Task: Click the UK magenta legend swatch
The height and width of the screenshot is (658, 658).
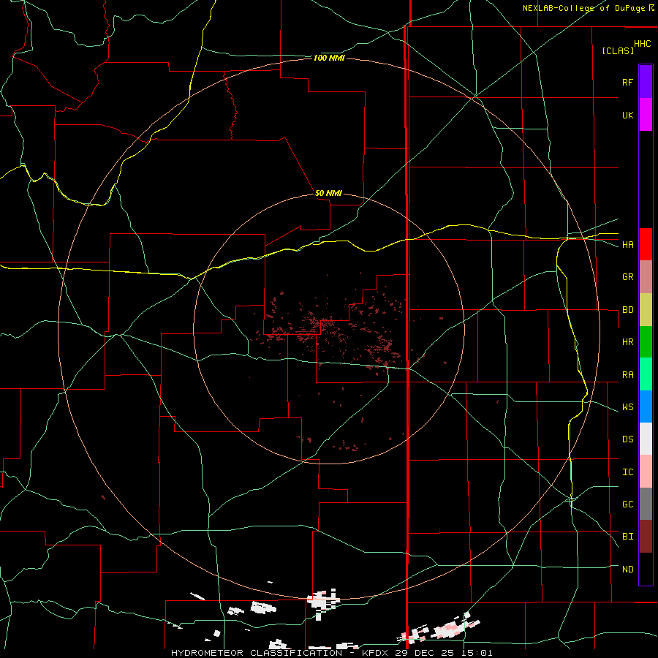Action: 646,115
